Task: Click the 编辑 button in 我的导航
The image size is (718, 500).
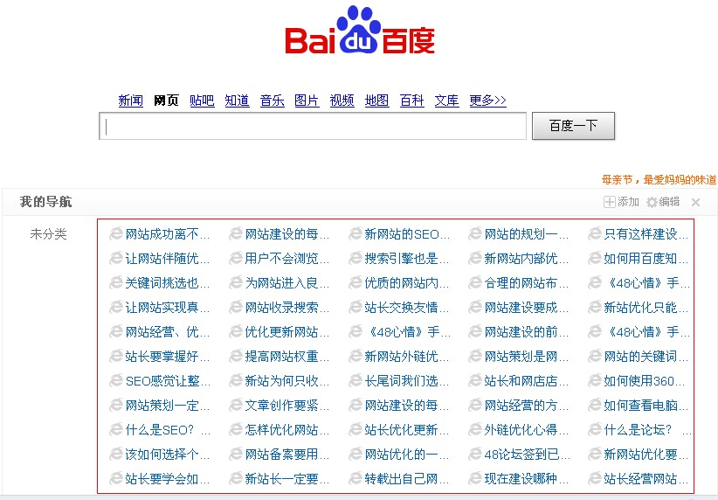Action: [663, 202]
